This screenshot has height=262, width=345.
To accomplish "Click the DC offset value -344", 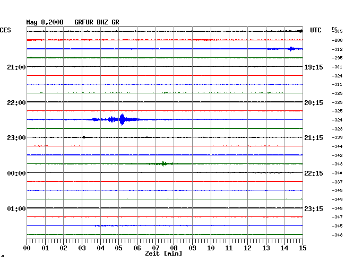I will point(337,146).
